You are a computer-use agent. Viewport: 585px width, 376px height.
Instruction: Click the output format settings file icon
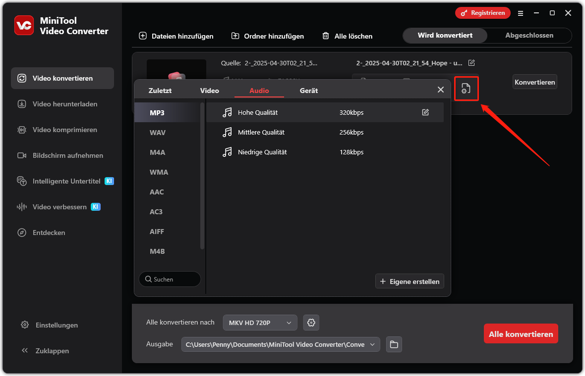pyautogui.click(x=466, y=88)
